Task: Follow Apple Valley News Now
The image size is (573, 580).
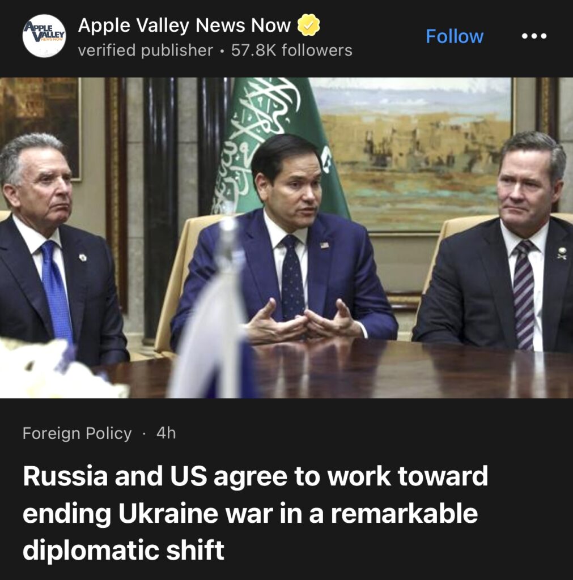Action: point(455,36)
